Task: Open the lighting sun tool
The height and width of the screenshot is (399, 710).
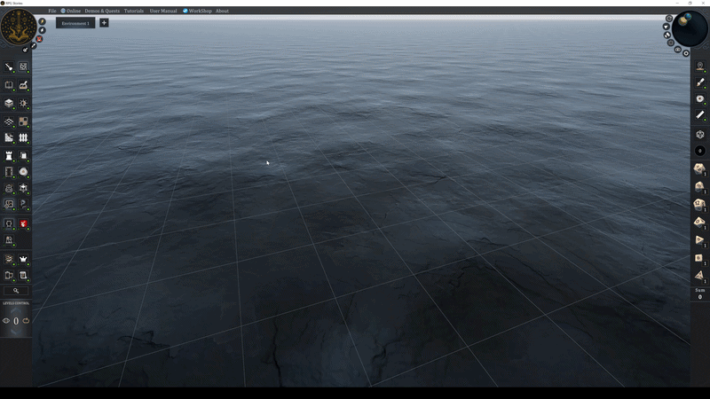Action: pyautogui.click(x=23, y=103)
